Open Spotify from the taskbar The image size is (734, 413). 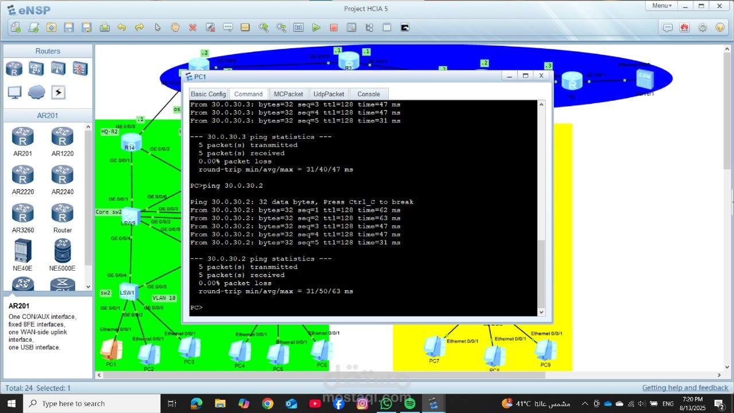click(x=409, y=403)
